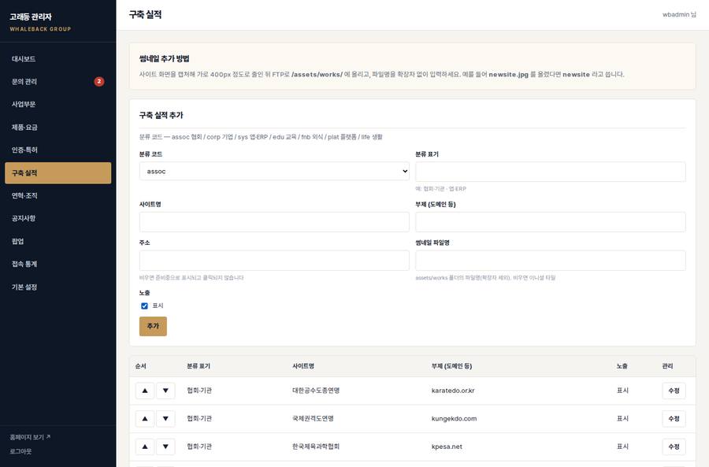Edit the kungekdo.com row with 수정
This screenshot has width=709, height=467.
674,419
